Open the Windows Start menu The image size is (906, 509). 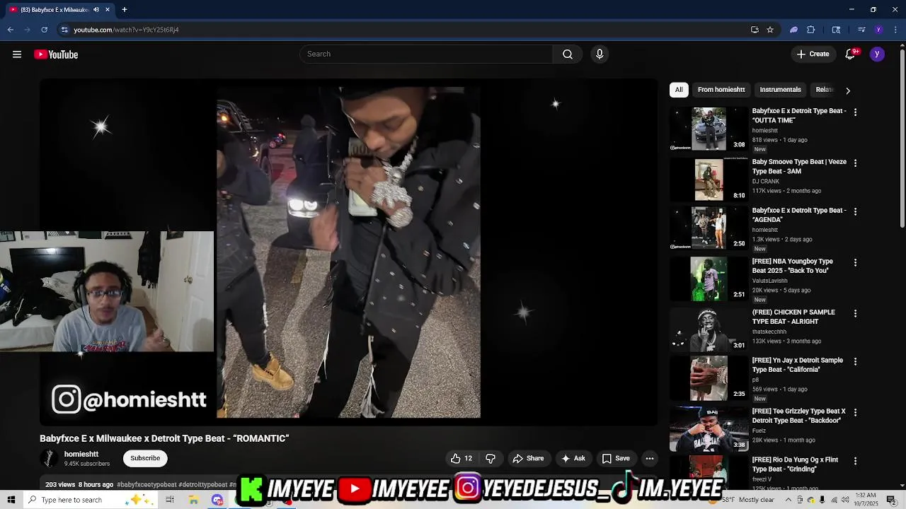coord(11,500)
